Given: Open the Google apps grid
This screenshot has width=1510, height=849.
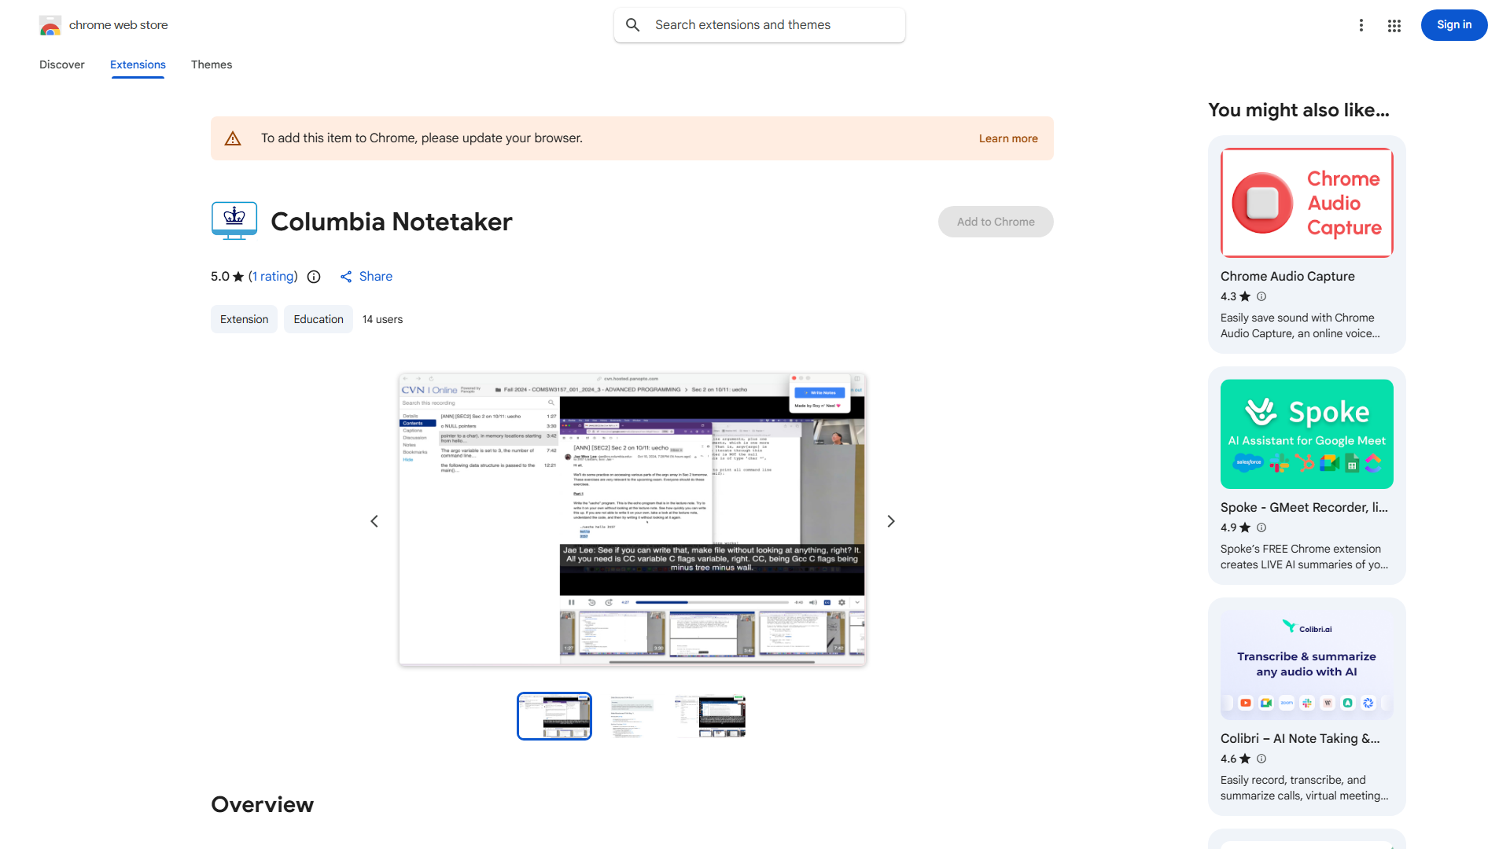Looking at the screenshot, I should tap(1394, 25).
